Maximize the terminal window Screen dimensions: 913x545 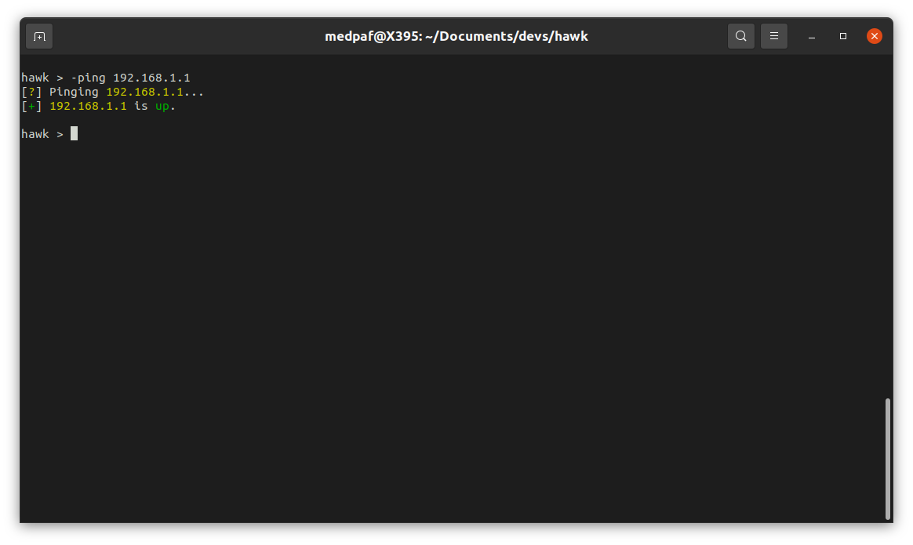[x=843, y=36]
